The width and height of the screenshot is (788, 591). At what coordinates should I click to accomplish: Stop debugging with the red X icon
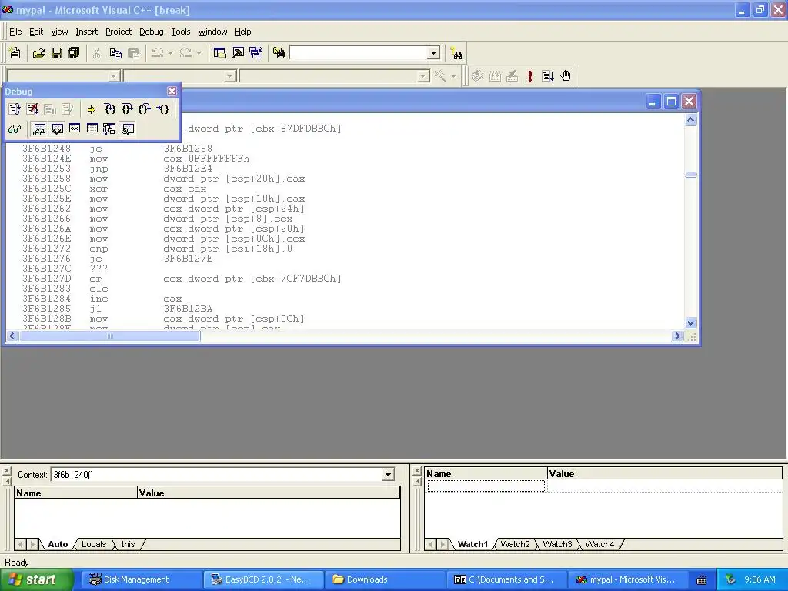[x=32, y=109]
